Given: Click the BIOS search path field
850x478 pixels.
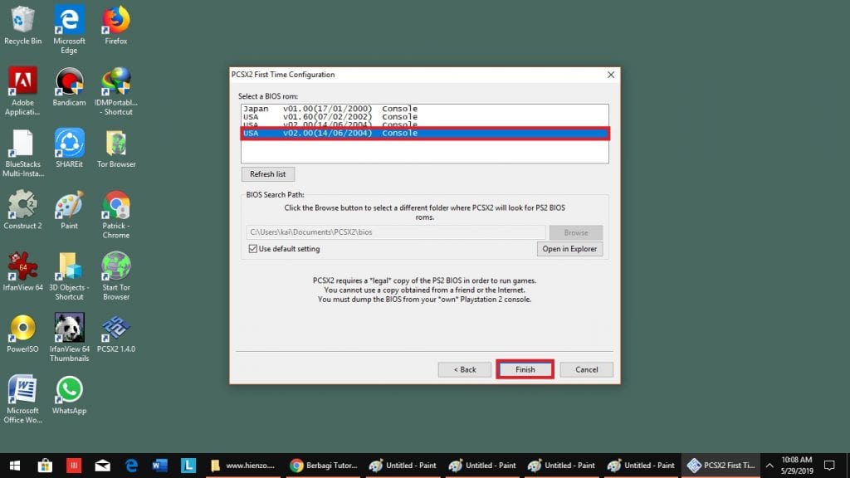Looking at the screenshot, I should click(396, 232).
